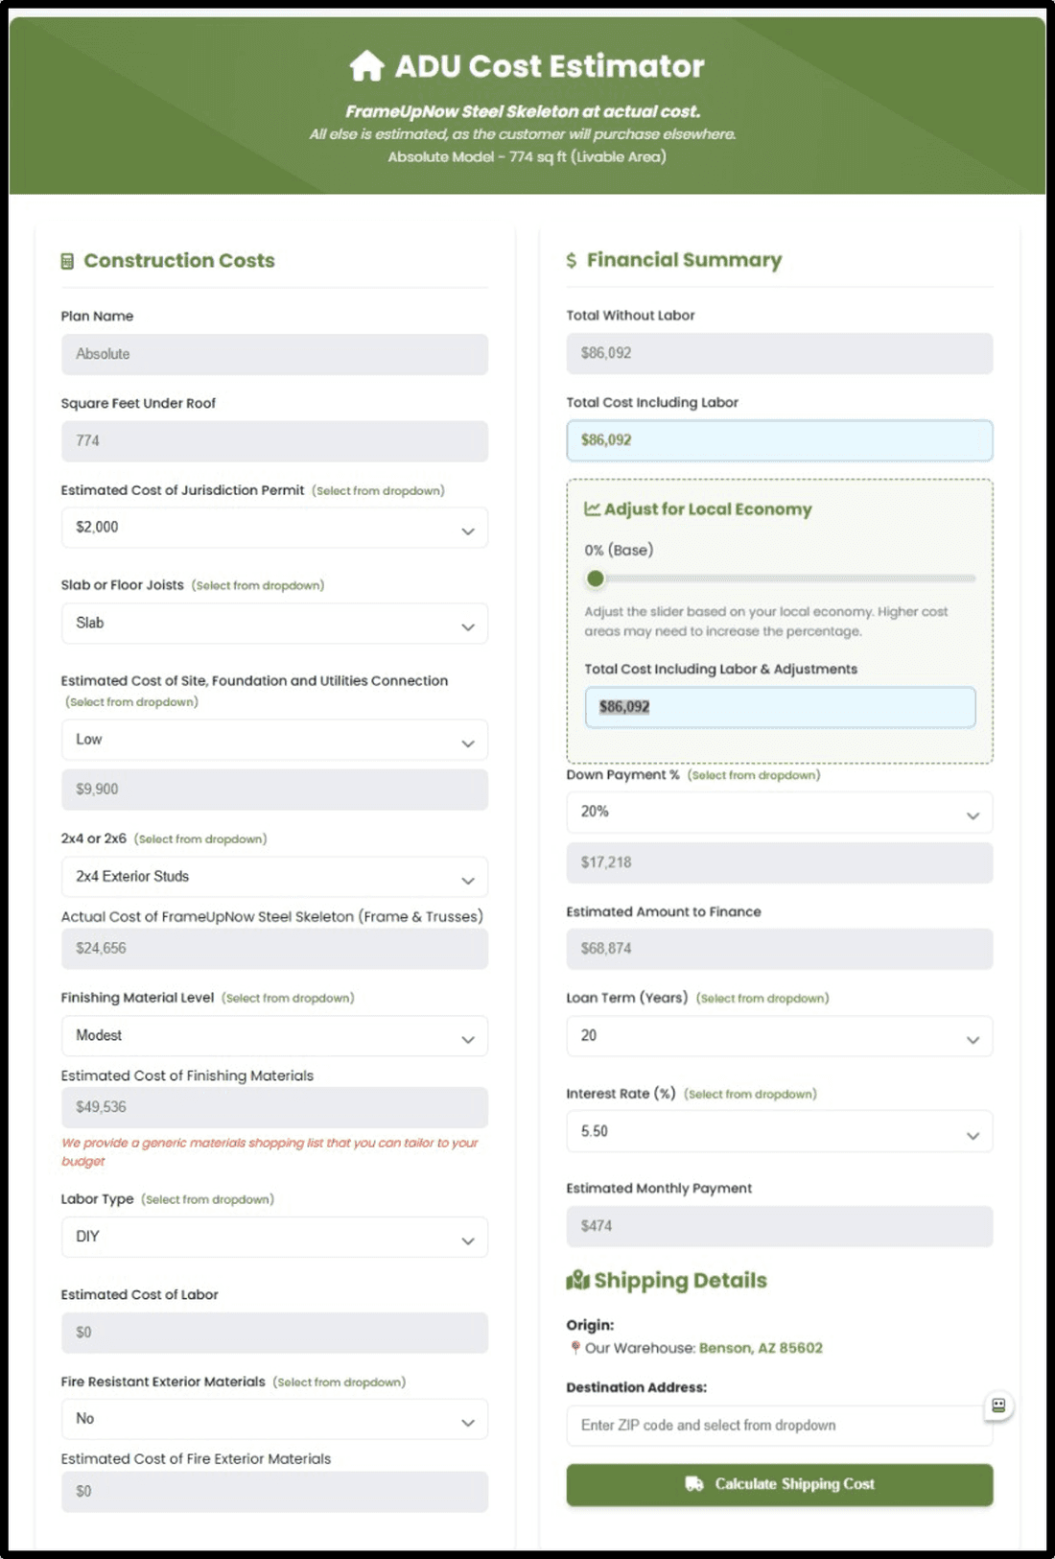The height and width of the screenshot is (1559, 1055).
Task: Change the Finishing Material Level from Modest
Action: coord(274,1036)
